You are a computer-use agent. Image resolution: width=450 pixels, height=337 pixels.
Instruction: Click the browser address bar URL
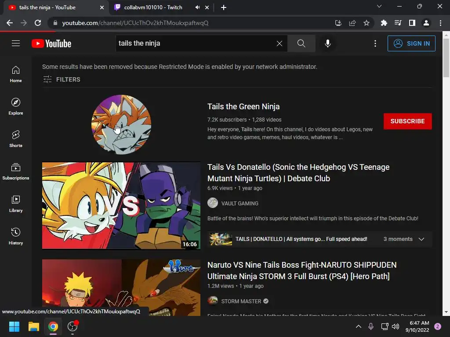tap(135, 23)
